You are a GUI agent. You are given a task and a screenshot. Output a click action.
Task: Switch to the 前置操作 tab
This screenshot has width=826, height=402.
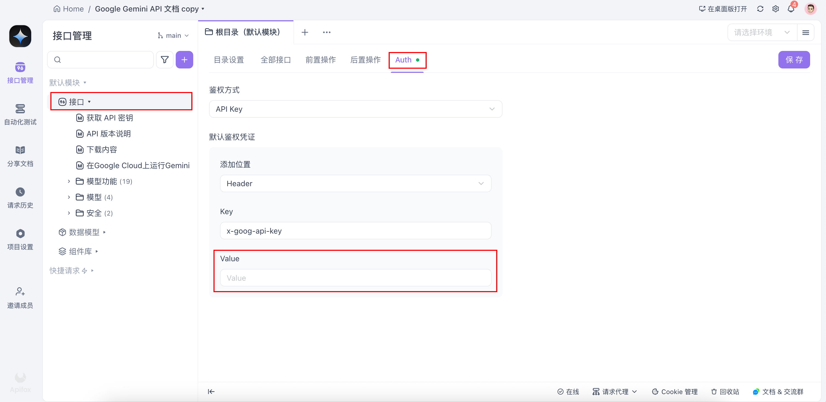click(x=320, y=60)
